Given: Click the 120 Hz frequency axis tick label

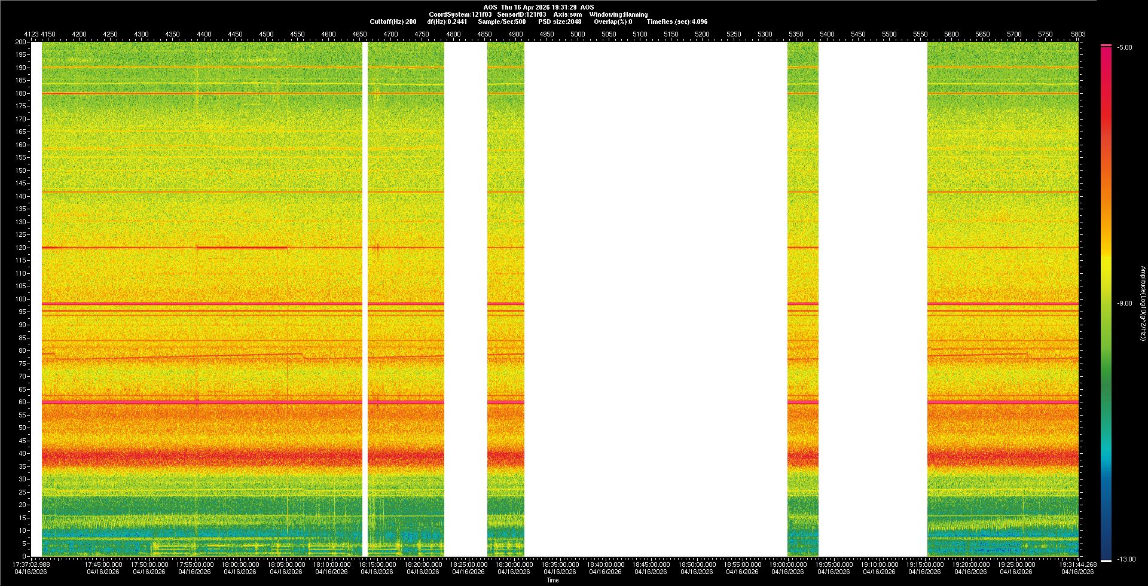Looking at the screenshot, I should 20,248.
